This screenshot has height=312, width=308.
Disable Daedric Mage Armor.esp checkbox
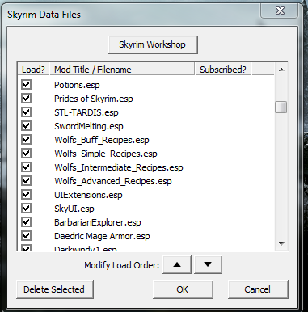[26, 236]
